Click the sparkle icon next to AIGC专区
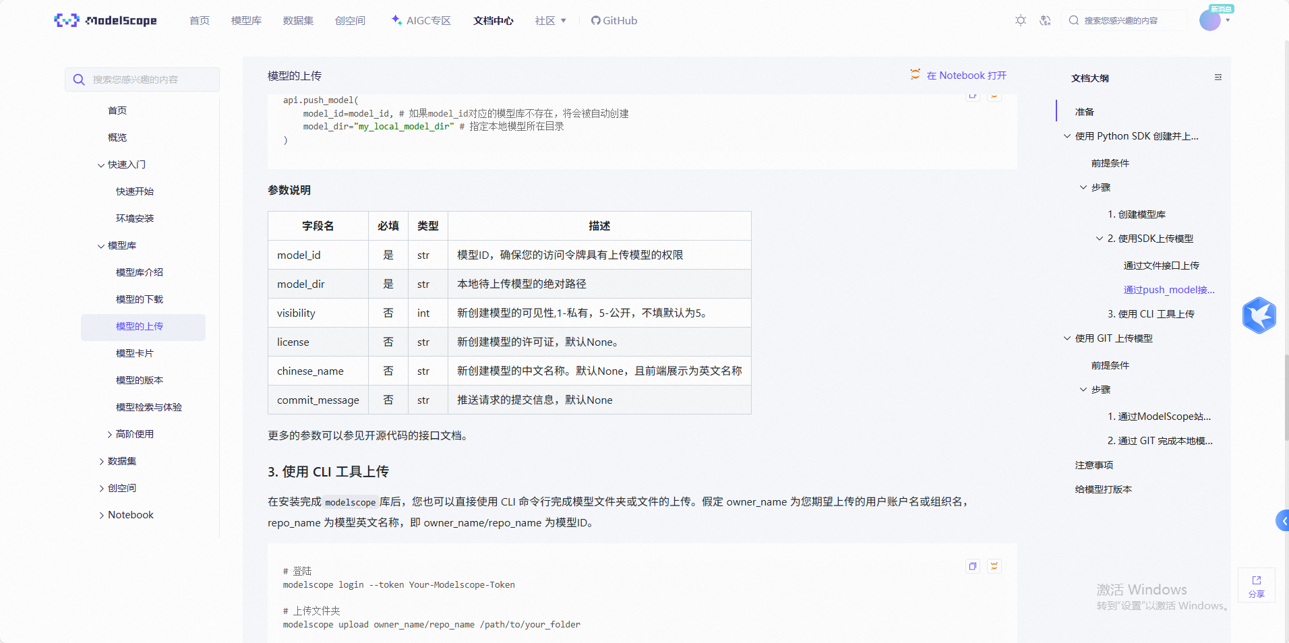Screen dimensions: 1289x643 click(x=396, y=20)
